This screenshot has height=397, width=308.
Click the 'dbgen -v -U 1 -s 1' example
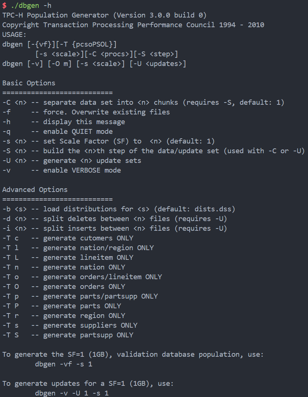click(x=72, y=393)
